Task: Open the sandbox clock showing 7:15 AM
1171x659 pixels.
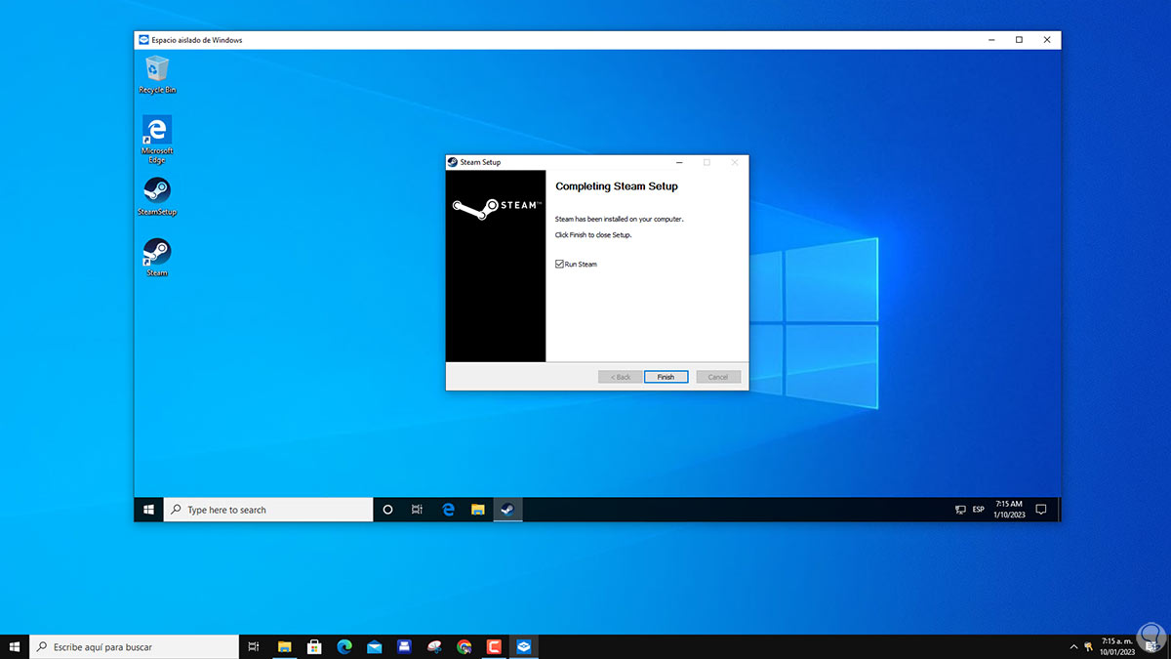Action: click(x=1009, y=510)
